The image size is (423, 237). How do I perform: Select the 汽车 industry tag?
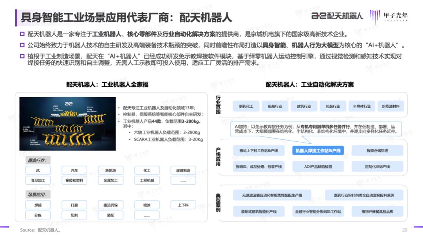tap(74, 171)
